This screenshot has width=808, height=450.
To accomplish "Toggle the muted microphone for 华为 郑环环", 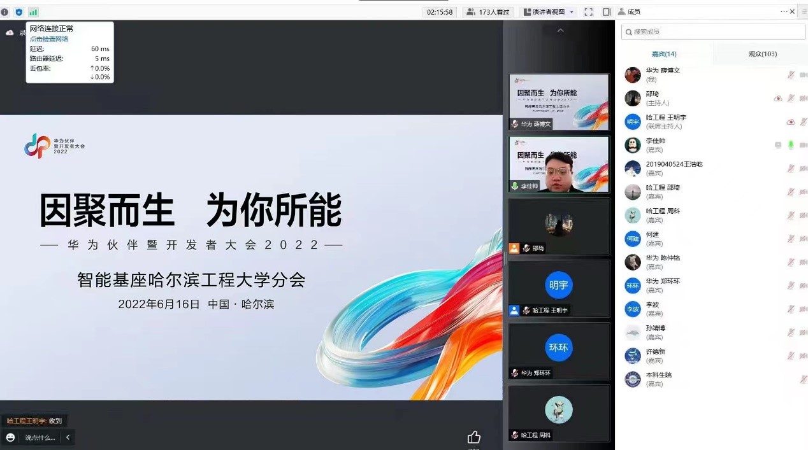I will tap(791, 285).
